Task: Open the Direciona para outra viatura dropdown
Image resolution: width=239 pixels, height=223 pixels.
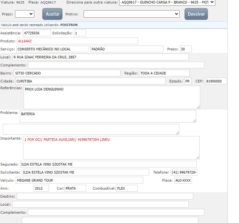Action: tap(167, 3)
